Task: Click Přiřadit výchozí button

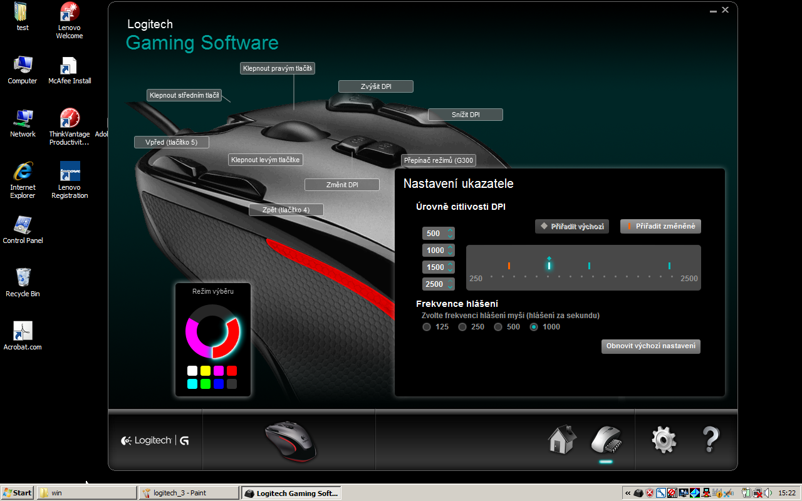Action: point(572,226)
